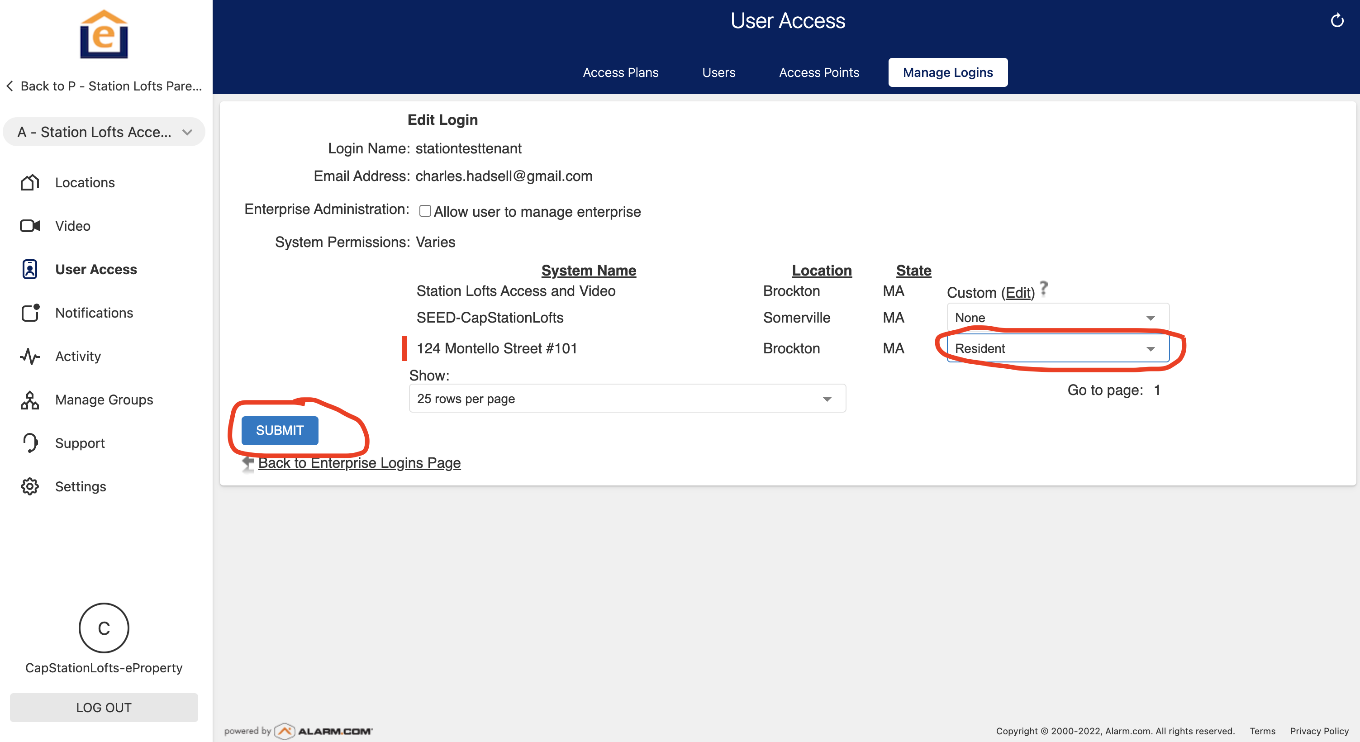The height and width of the screenshot is (742, 1360).
Task: Click the back arrow icon beside Enterprise Logins link
Action: coord(247,463)
